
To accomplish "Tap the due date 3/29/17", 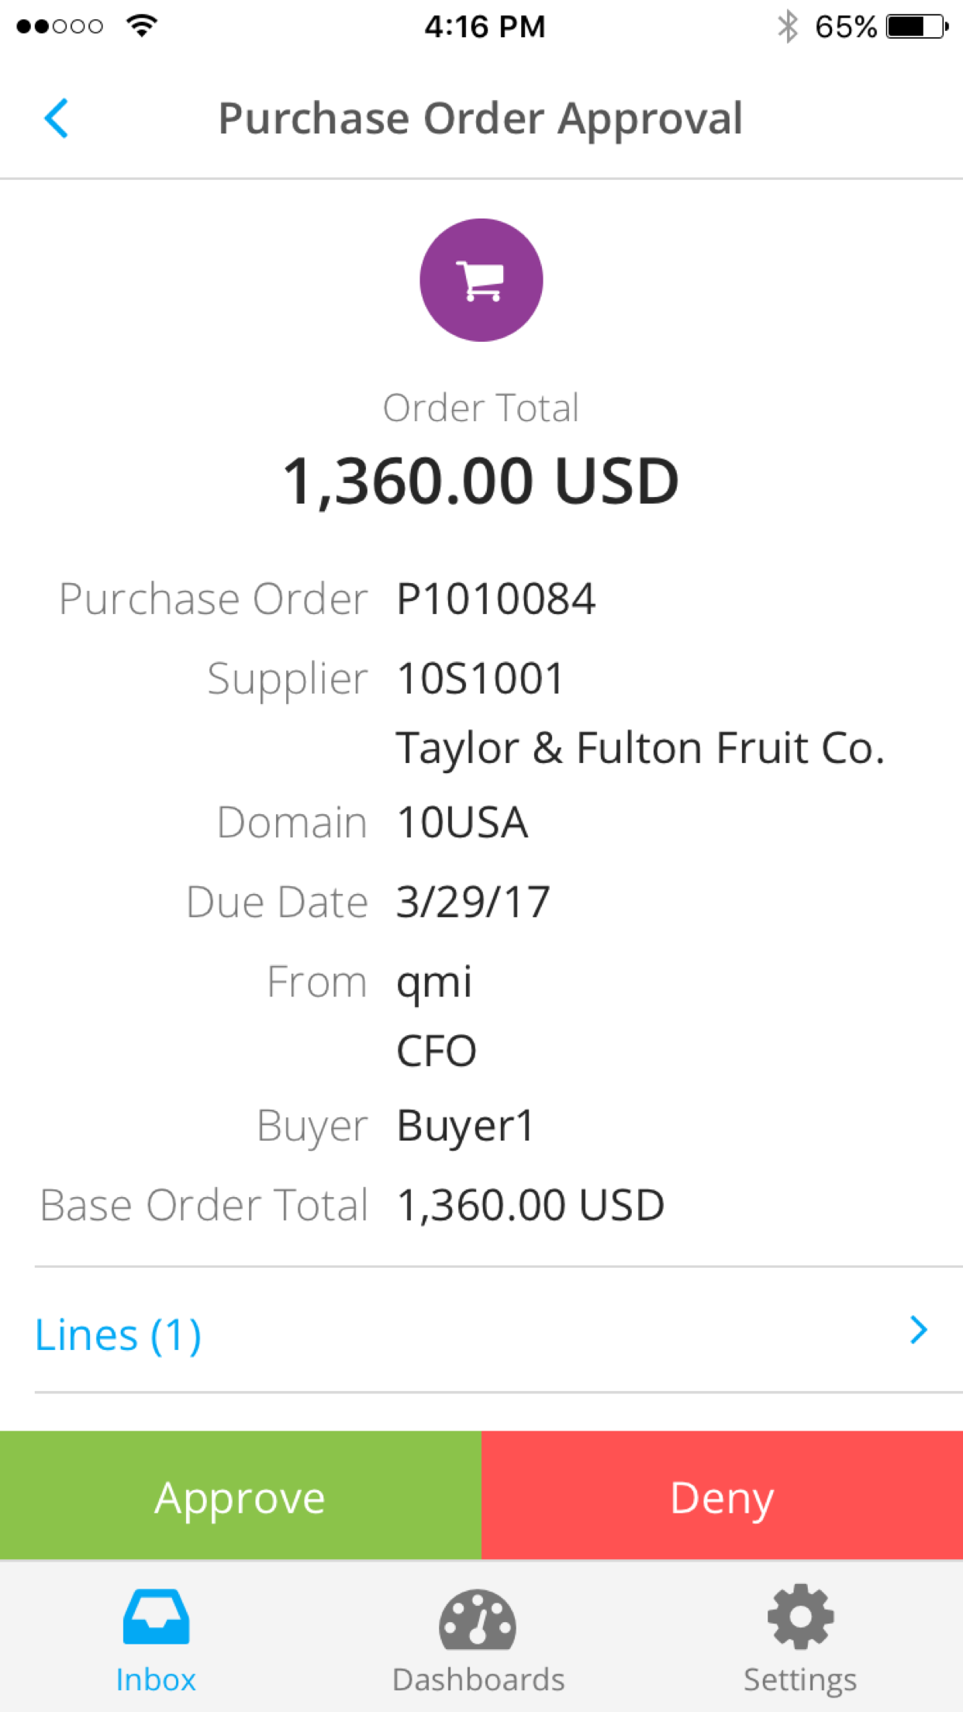I will [x=473, y=902].
